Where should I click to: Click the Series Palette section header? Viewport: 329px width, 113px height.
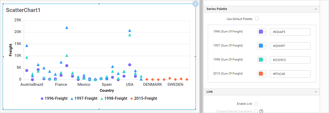click(217, 9)
